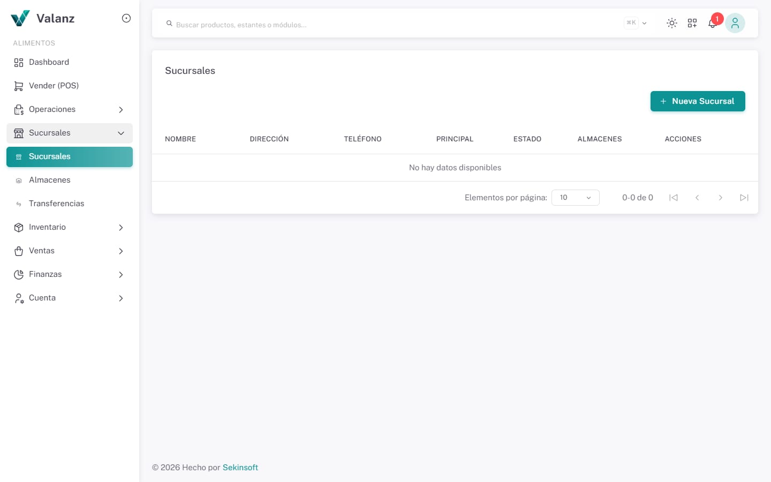
Task: Go to previous page of table
Action: tap(697, 198)
